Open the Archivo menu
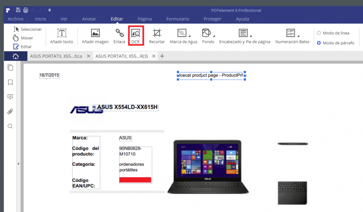The height and width of the screenshot is (212, 363). click(x=16, y=19)
